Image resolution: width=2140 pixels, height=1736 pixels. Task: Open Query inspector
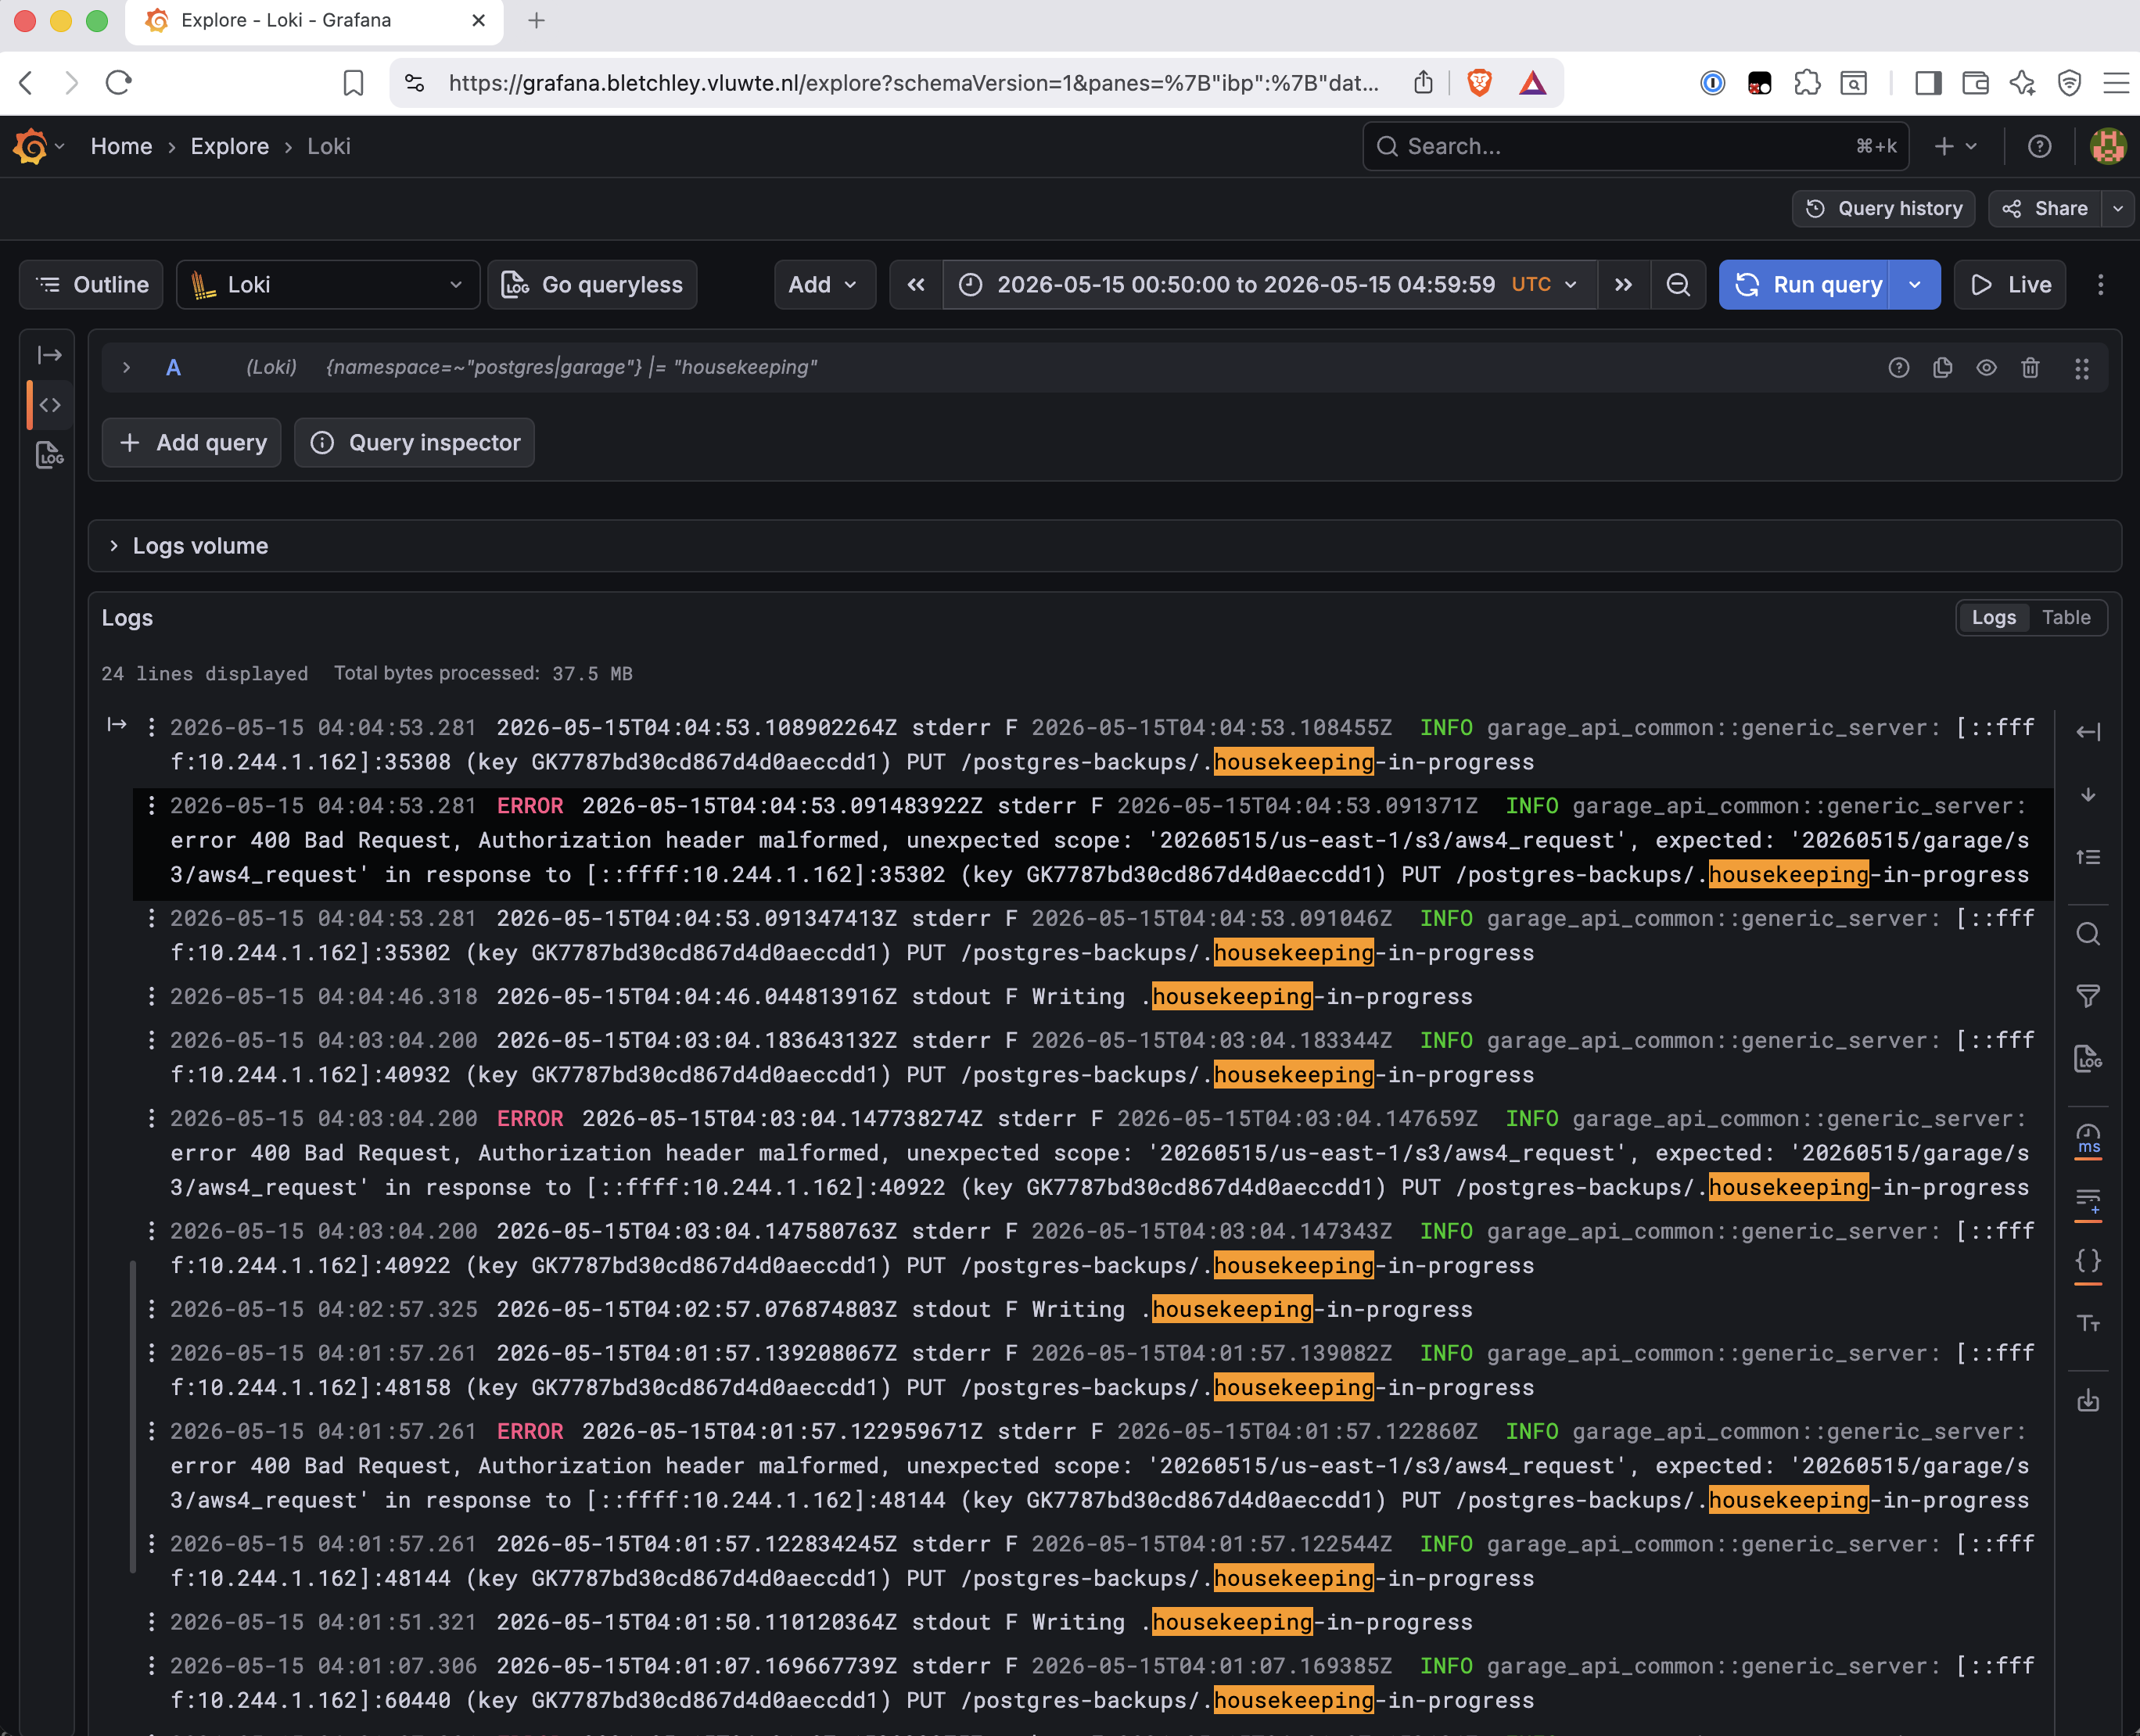414,443
